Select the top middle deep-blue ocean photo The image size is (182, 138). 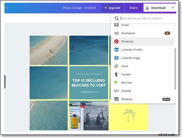tap(89, 50)
